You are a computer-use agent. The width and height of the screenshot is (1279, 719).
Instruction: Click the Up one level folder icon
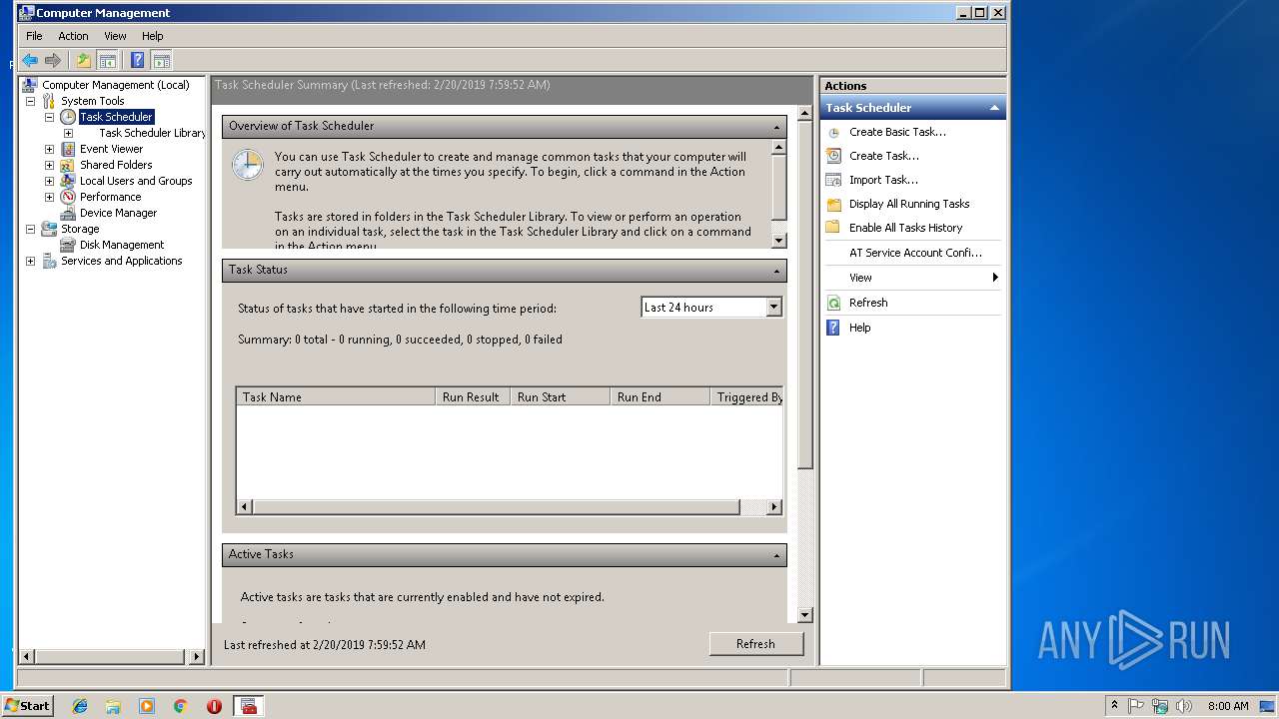tap(84, 60)
